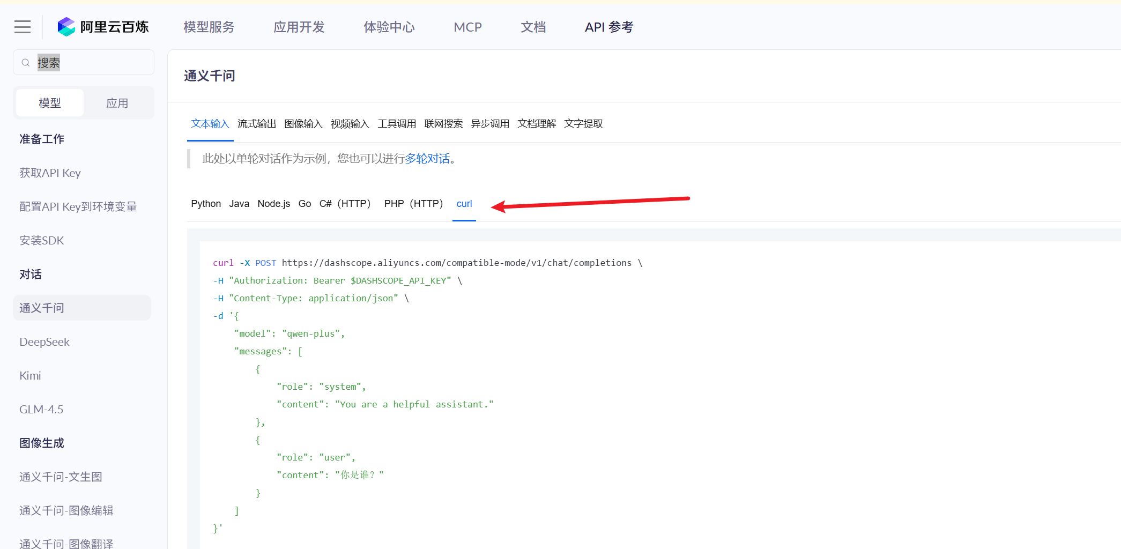Open 安装SDK sidebar page
Image resolution: width=1121 pixels, height=549 pixels.
(42, 240)
